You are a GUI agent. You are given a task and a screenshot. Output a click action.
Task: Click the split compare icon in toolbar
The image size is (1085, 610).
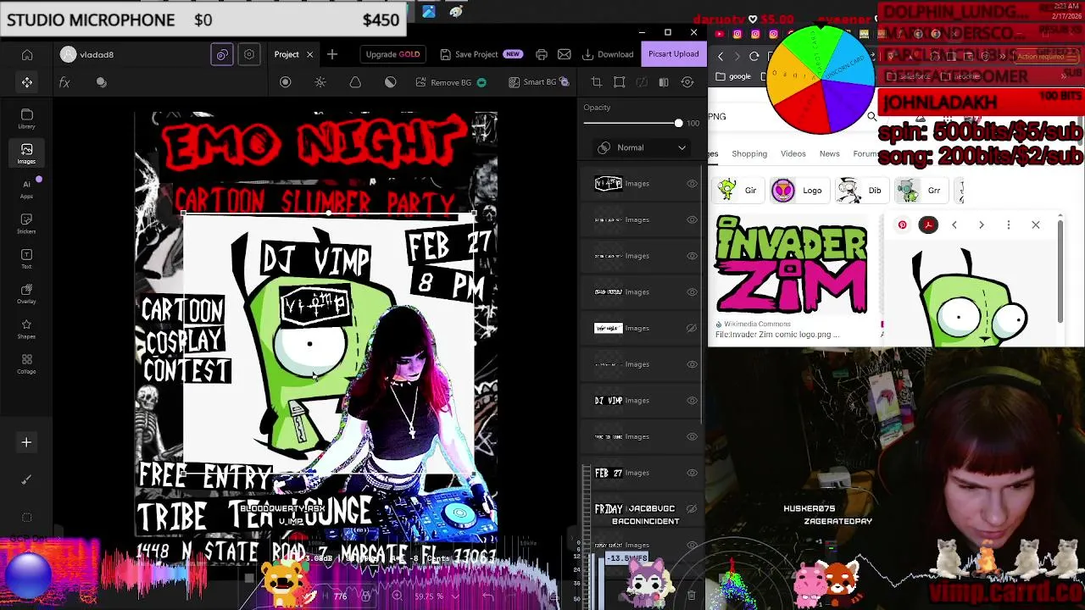tap(664, 82)
